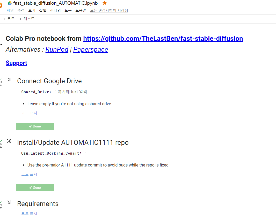276x220 pixels.
Task: Open the 수정 menu
Action: click(21, 11)
